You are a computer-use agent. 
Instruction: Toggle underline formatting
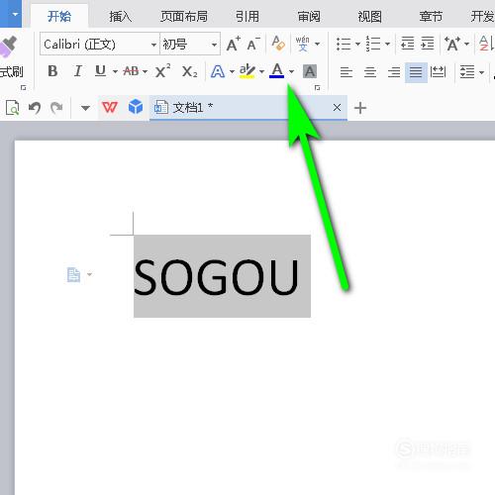click(100, 71)
